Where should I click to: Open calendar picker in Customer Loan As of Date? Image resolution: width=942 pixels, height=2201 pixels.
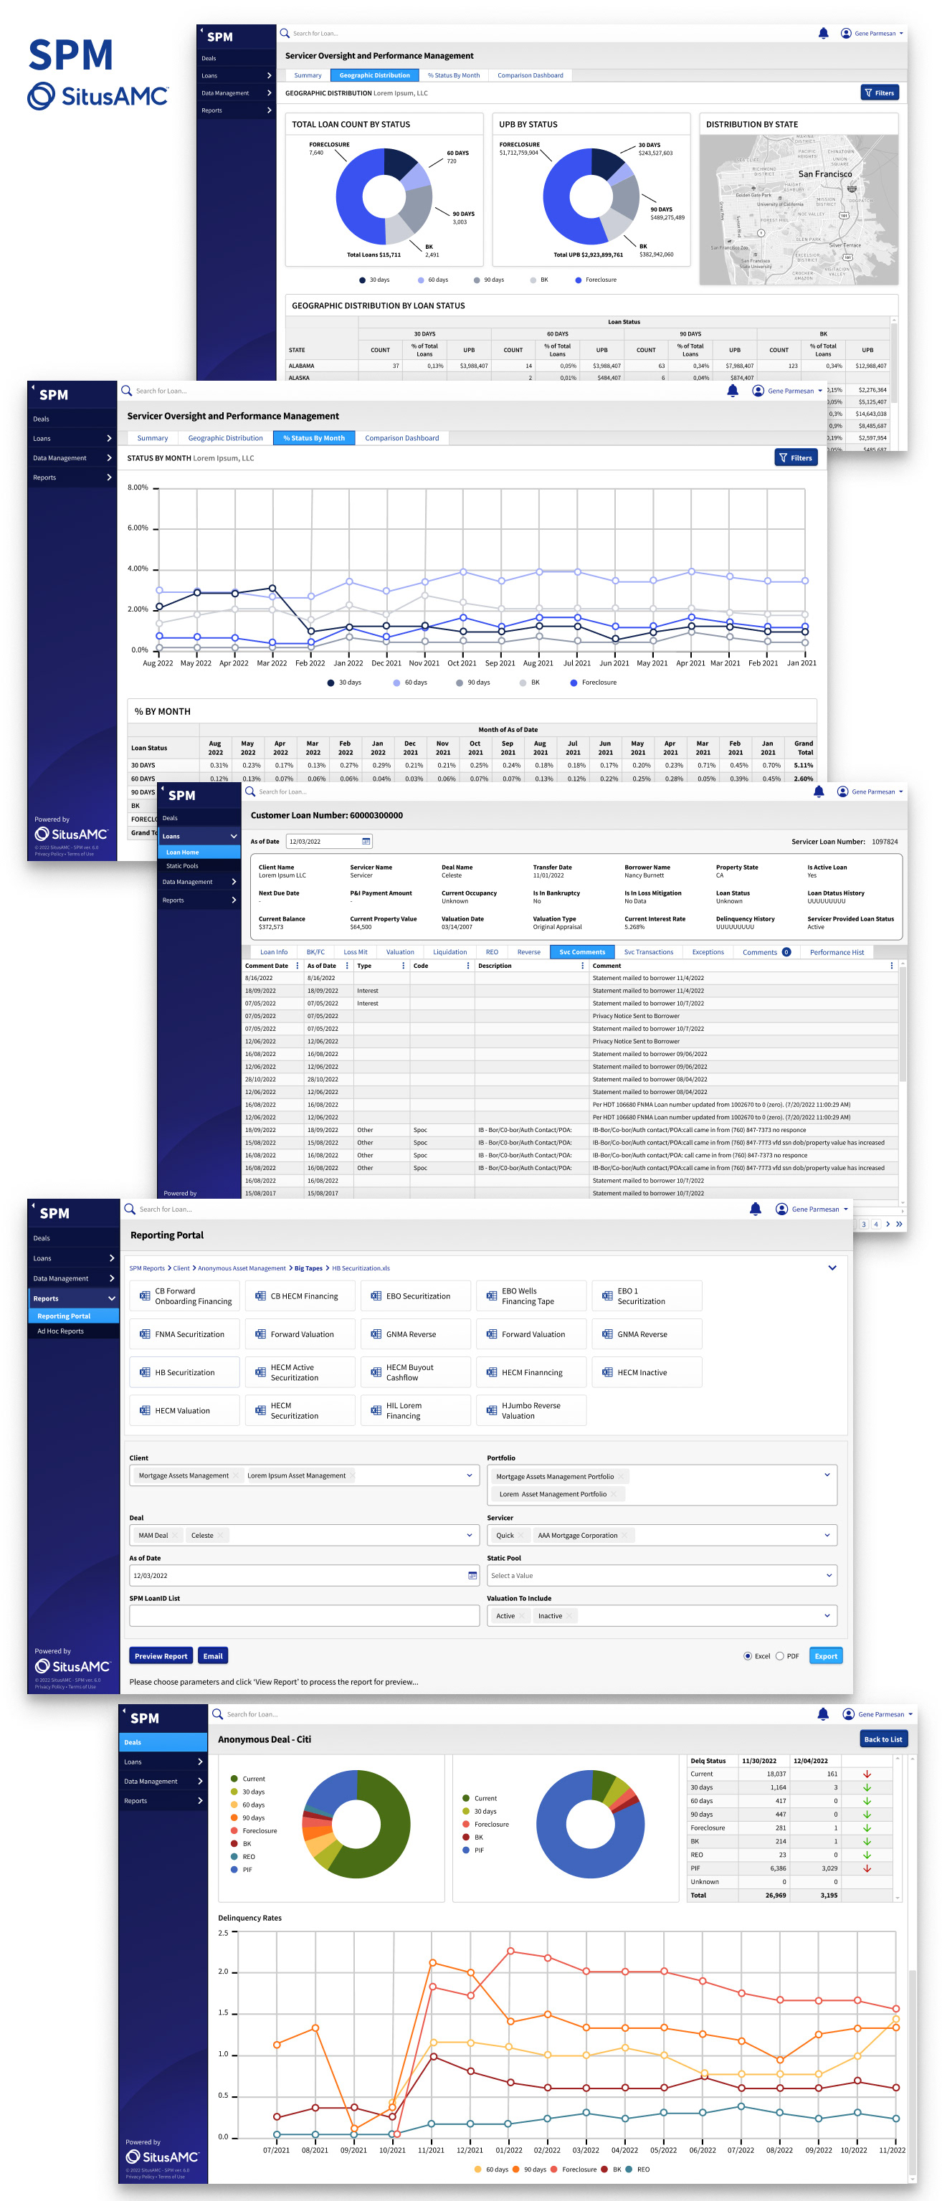[366, 842]
